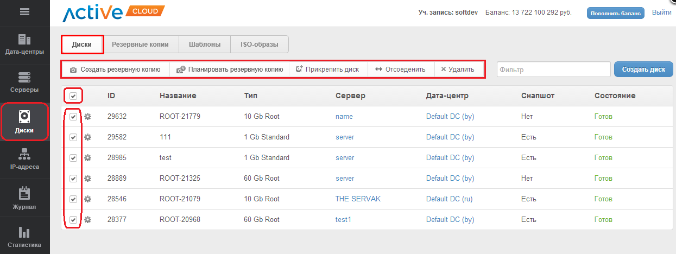
Task: Open gear menu for disk ROOT-21779
Action: (x=87, y=117)
